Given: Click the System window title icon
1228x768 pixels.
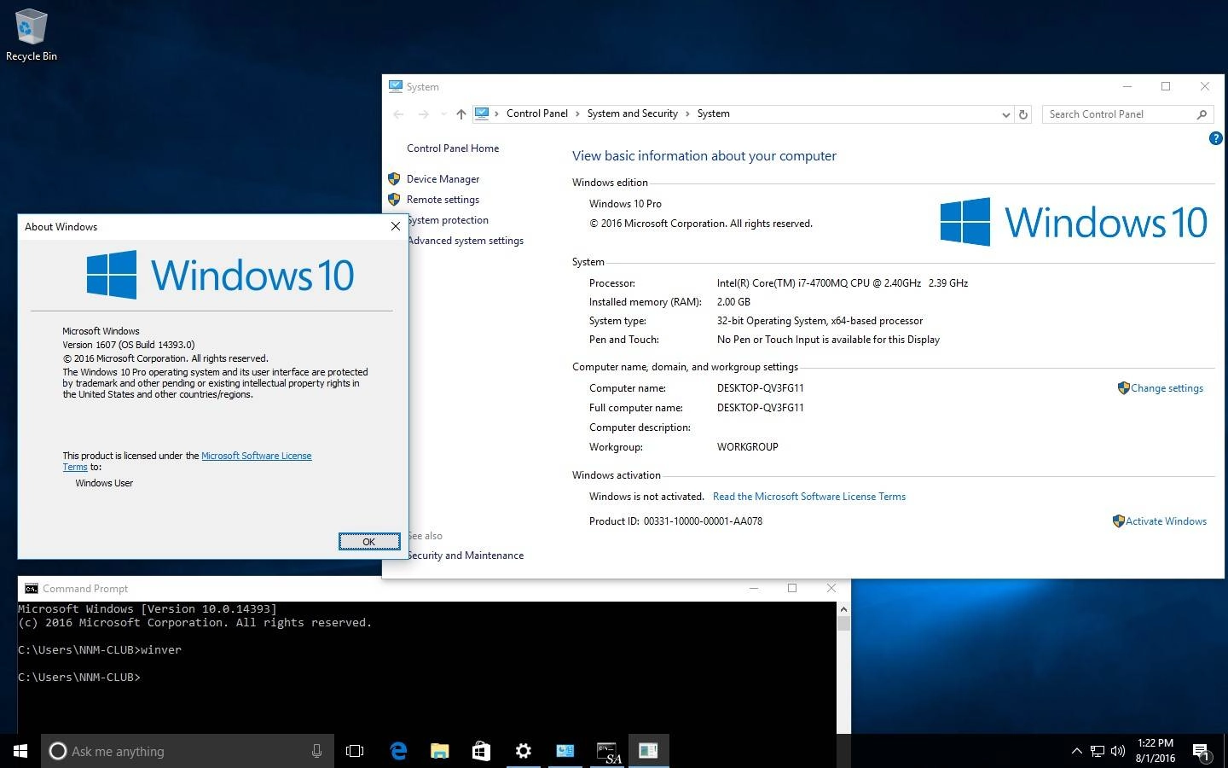Looking at the screenshot, I should (396, 86).
